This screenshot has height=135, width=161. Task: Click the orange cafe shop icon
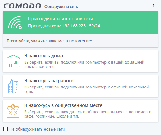pos(13,111)
